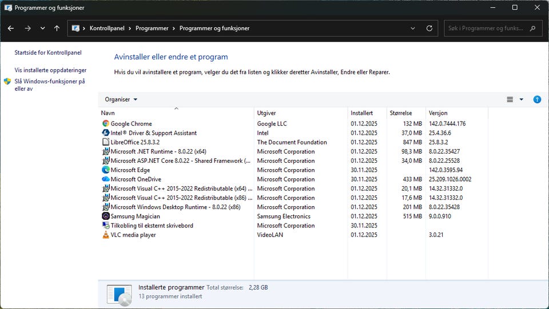This screenshot has width=549, height=309.
Task: Go back with the back arrow
Action: coord(11,29)
